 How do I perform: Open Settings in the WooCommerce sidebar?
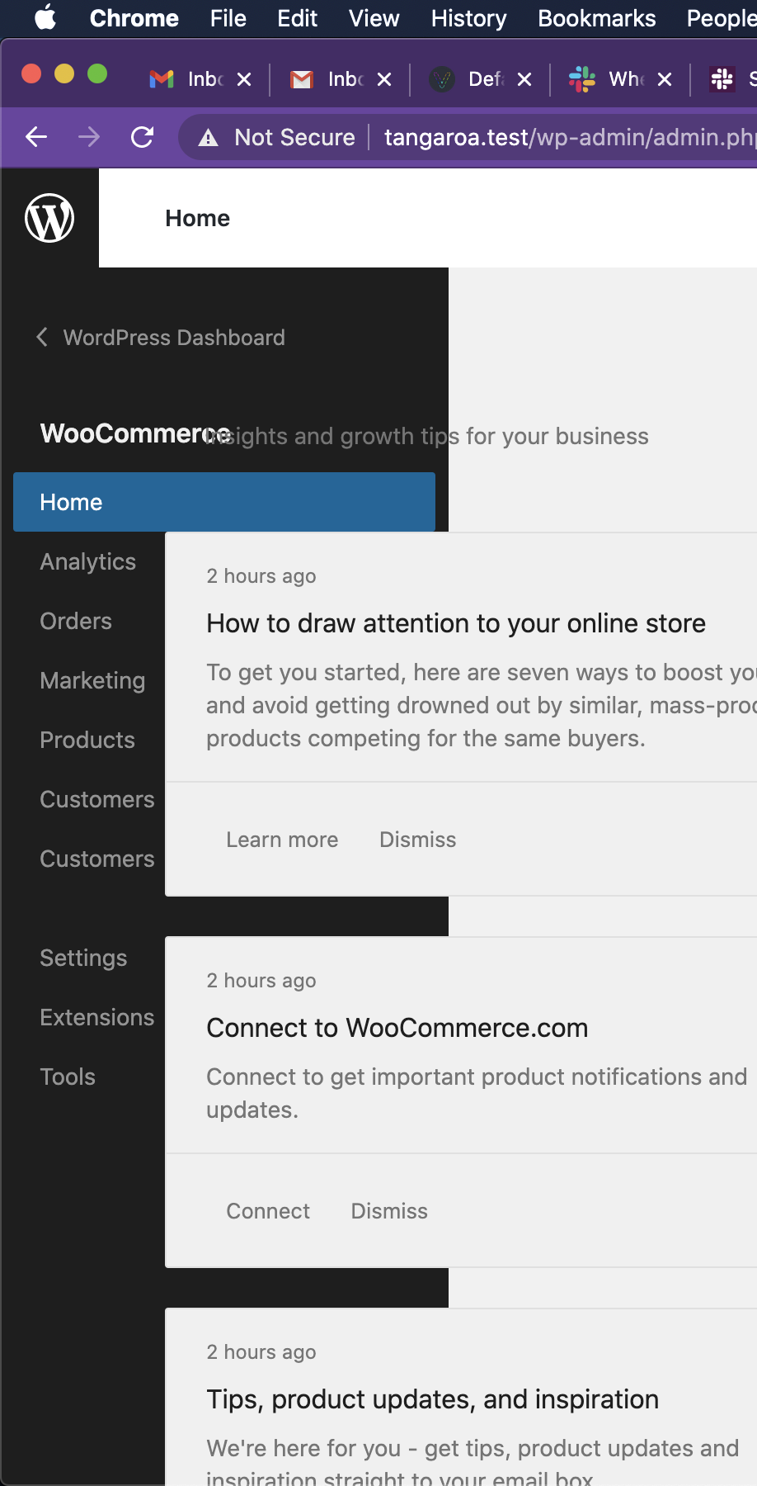click(83, 958)
